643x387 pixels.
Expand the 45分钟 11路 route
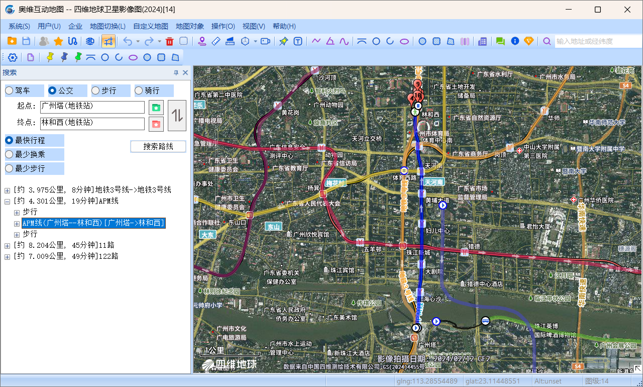pos(7,245)
